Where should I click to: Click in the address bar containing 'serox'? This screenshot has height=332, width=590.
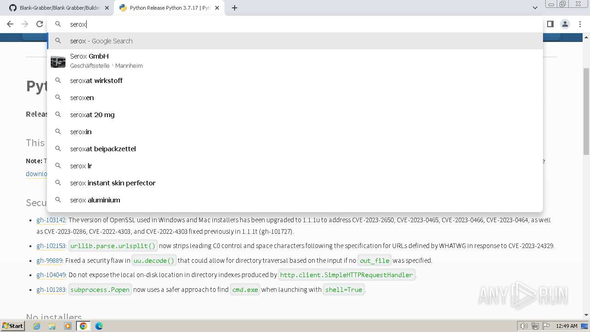click(x=295, y=24)
